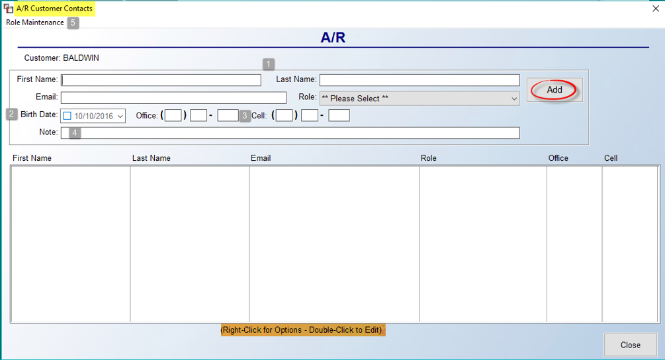Image resolution: width=665 pixels, height=360 pixels.
Task: Click the Close button at the bottom
Action: tap(630, 345)
